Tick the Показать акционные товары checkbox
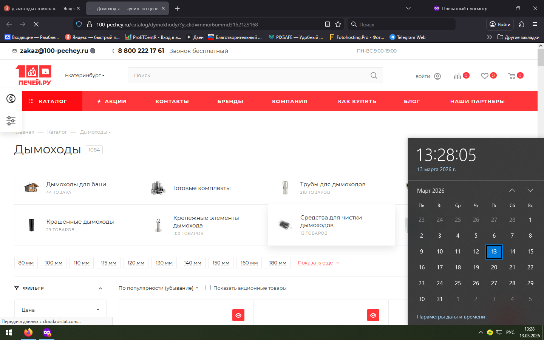Viewport: 544px width, 340px height. point(208,287)
